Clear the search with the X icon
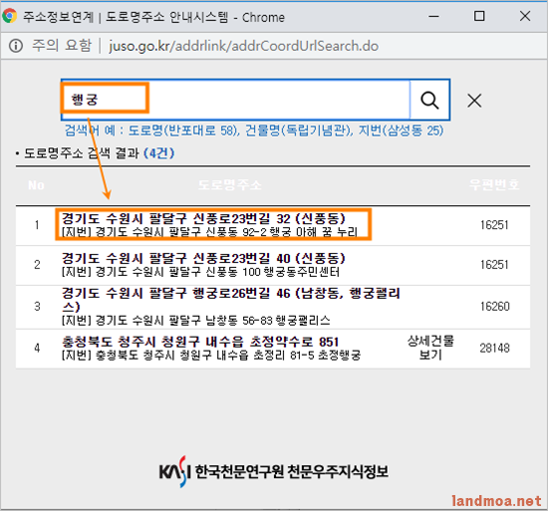 point(474,101)
